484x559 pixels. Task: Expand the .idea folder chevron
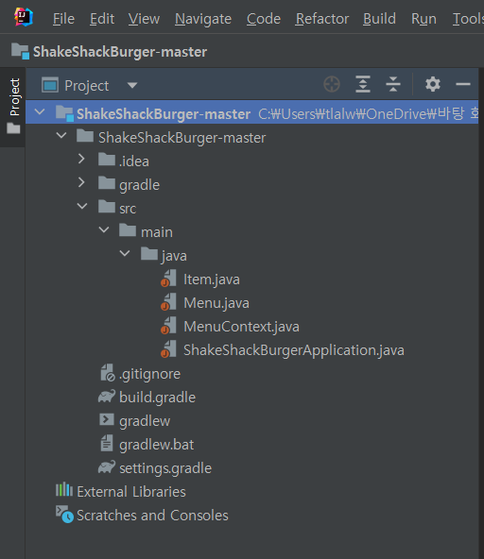81,159
